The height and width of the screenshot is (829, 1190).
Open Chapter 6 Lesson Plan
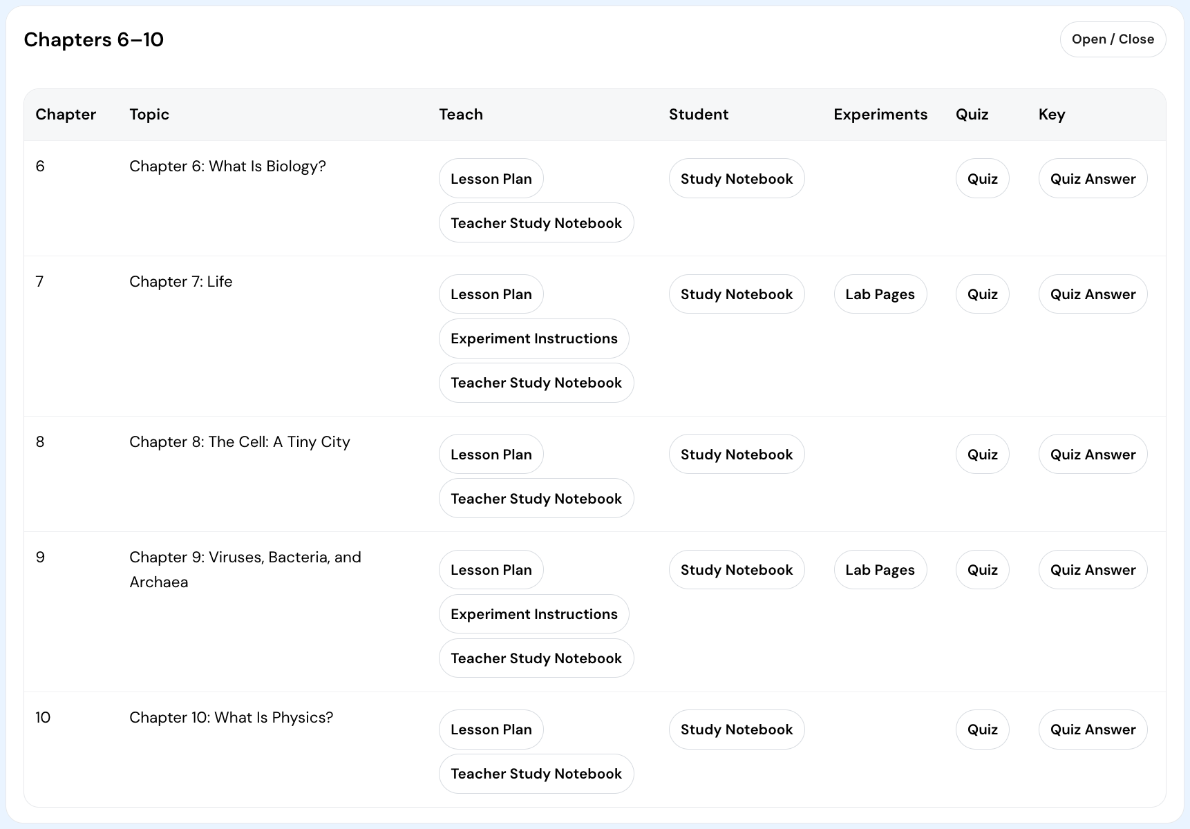tap(491, 179)
